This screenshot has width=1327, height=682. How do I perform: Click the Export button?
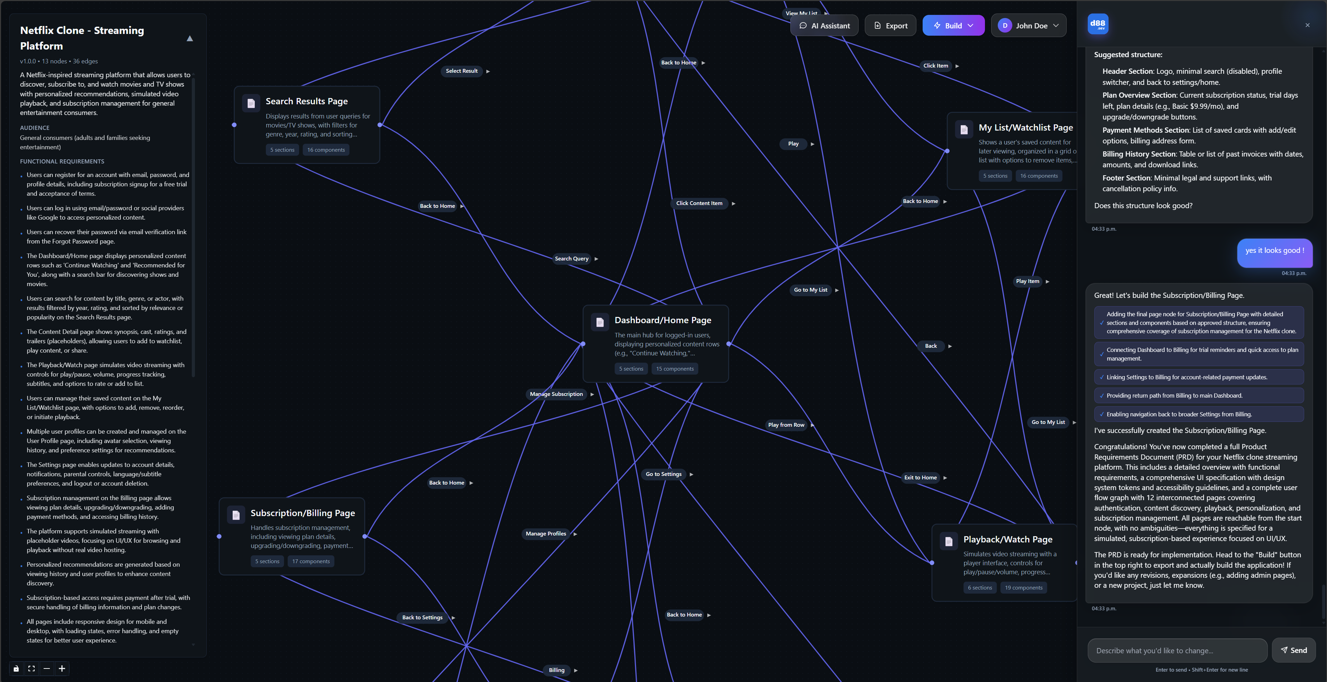891,26
